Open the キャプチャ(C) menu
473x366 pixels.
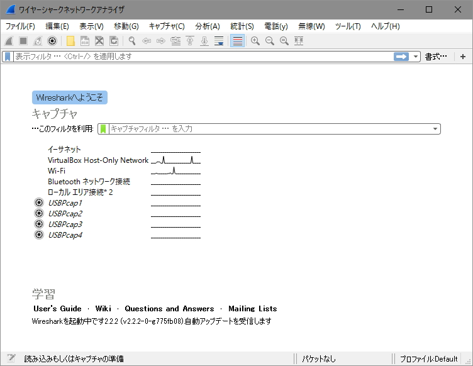[x=167, y=26]
